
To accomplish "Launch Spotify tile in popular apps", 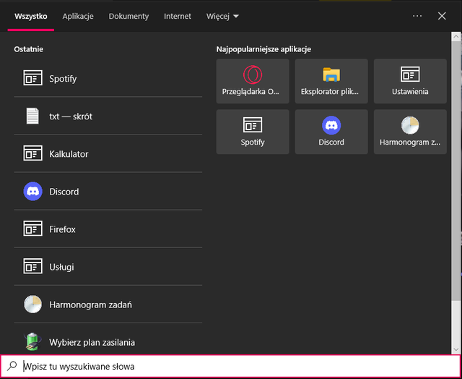I will tap(253, 132).
